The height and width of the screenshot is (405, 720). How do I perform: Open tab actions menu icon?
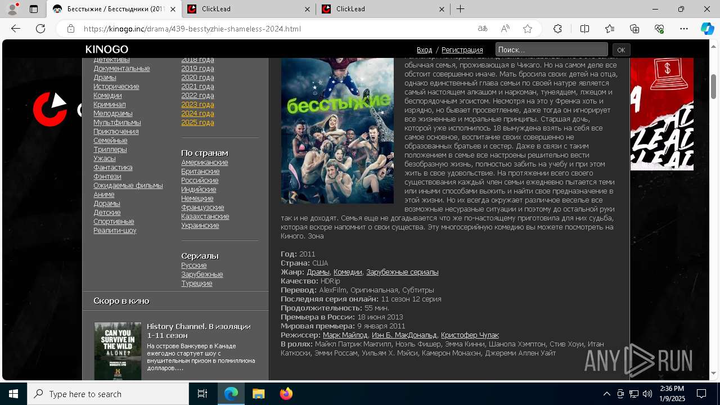pyautogui.click(x=34, y=9)
